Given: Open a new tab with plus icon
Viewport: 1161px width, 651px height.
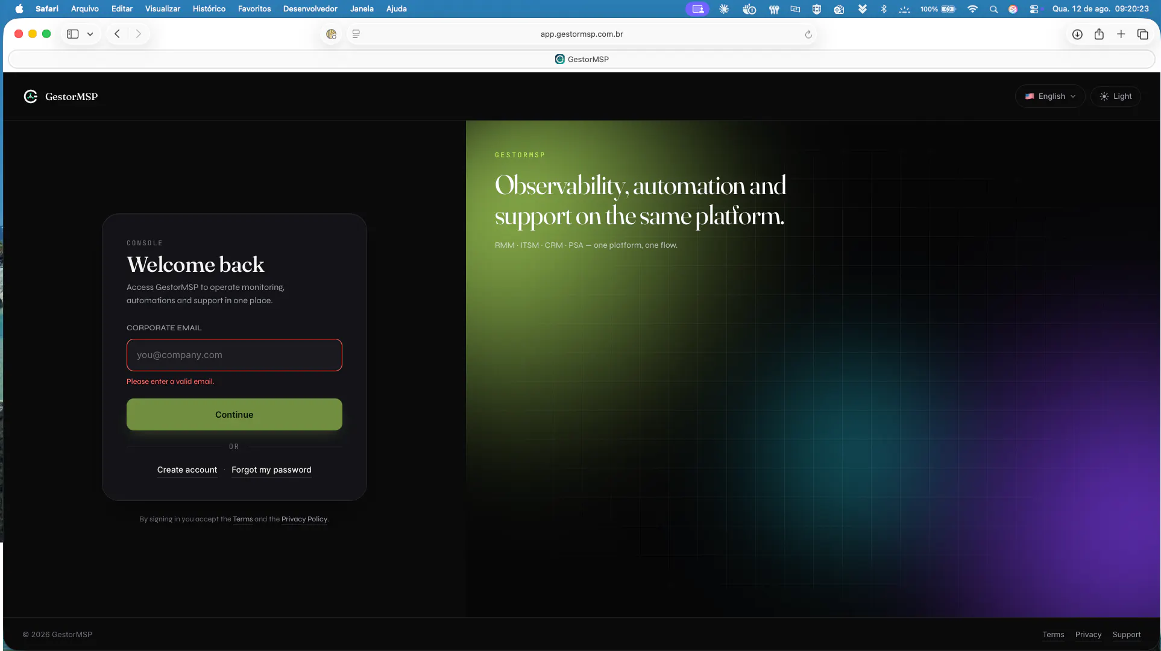Looking at the screenshot, I should tap(1121, 34).
